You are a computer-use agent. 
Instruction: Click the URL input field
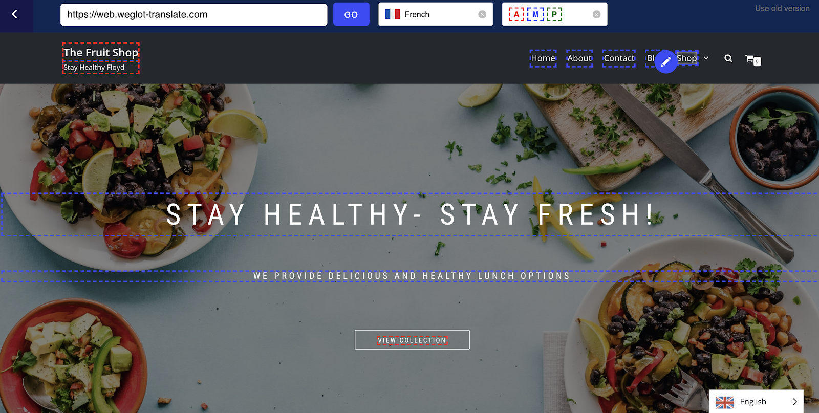coord(193,14)
